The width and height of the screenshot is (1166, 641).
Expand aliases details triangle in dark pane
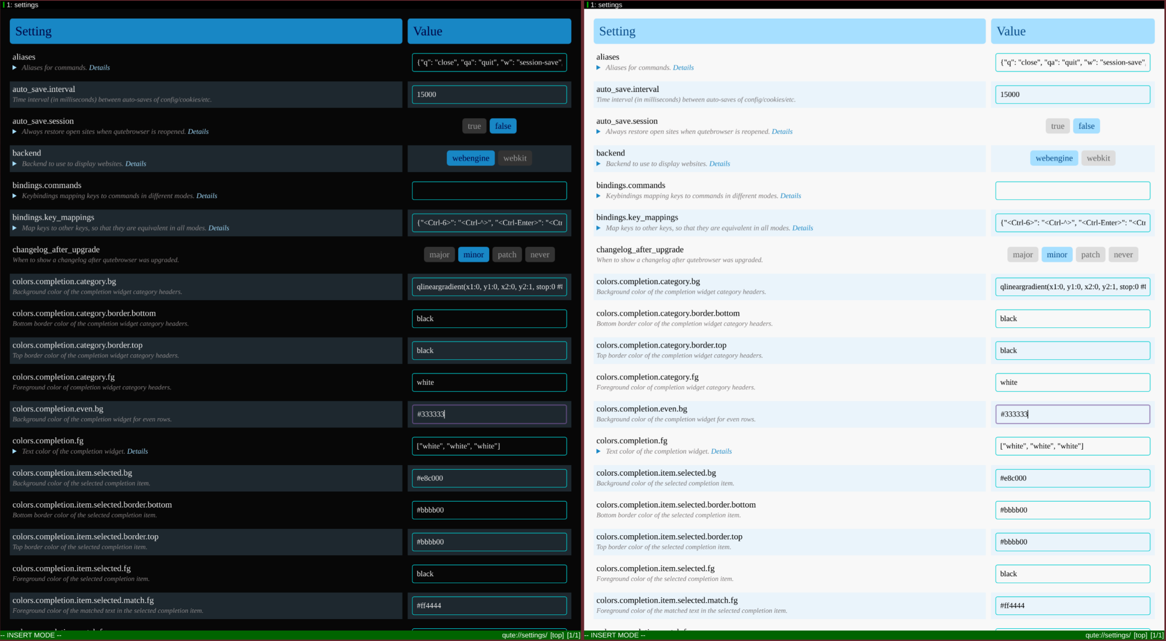(x=15, y=67)
